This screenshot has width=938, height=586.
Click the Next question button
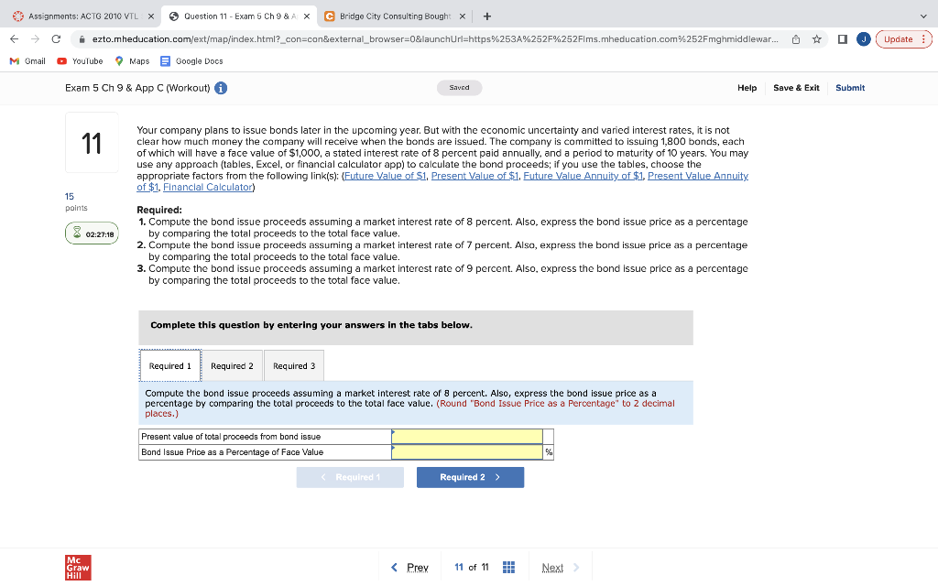(561, 567)
